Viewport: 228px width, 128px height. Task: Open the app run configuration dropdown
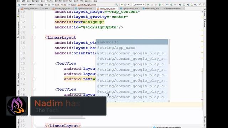(x=125, y=5)
